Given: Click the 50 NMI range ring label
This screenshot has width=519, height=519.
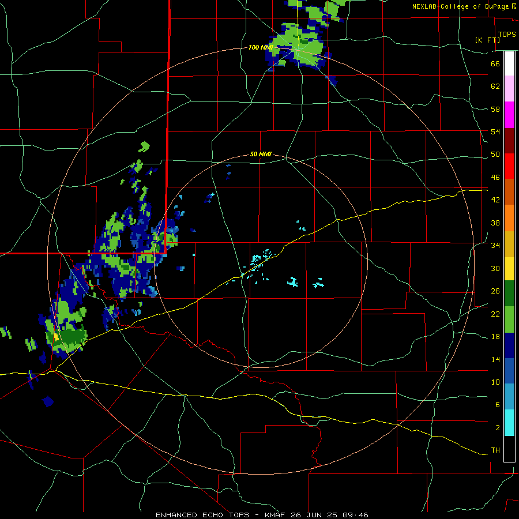Looking at the screenshot, I should [x=261, y=154].
